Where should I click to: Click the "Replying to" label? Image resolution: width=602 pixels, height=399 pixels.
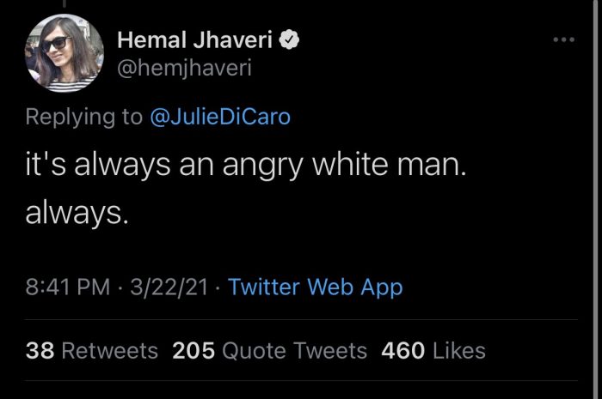tap(84, 117)
